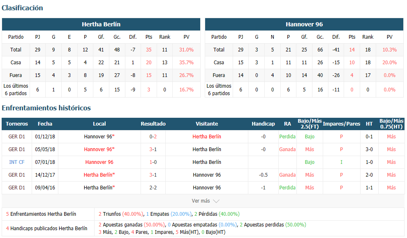Click the Resultado column header
The image size is (407, 238).
153,124
